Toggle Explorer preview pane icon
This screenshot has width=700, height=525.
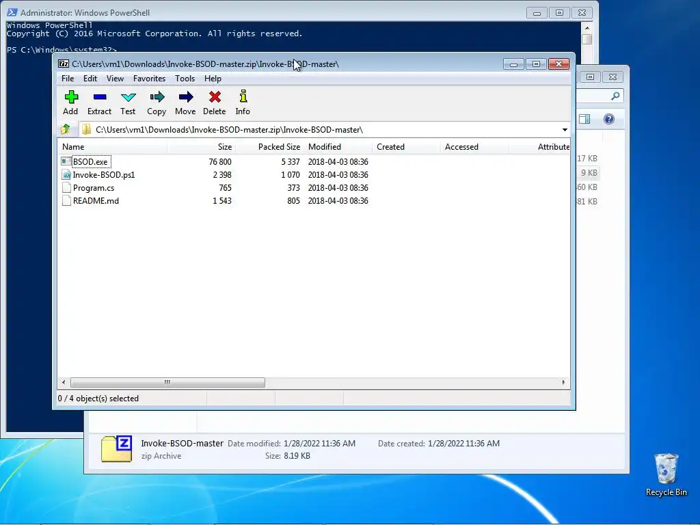[584, 119]
